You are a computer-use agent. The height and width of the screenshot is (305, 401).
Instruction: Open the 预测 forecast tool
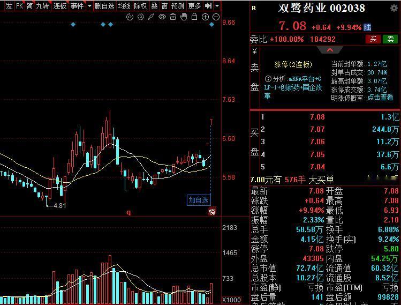pos(178,6)
